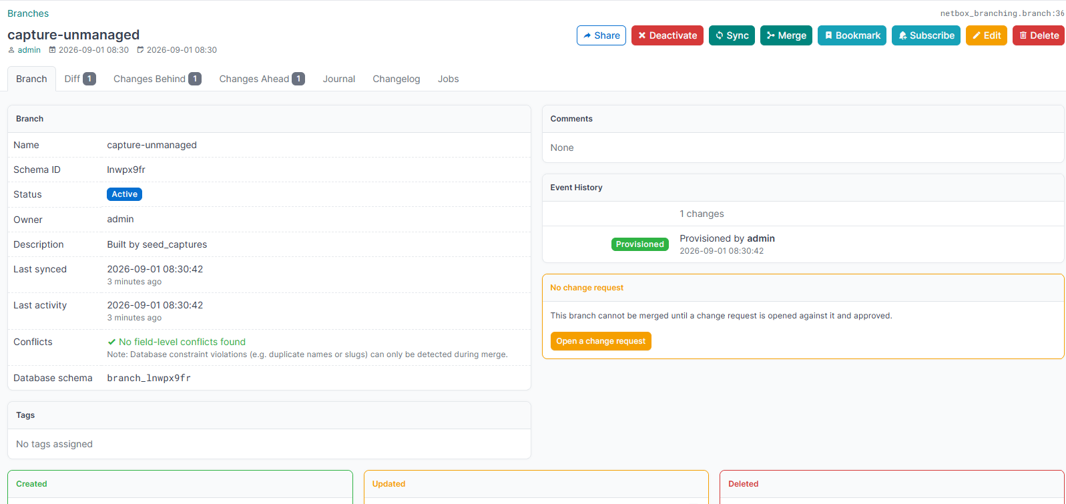Open the Journal tab
1066x504 pixels.
tap(339, 79)
